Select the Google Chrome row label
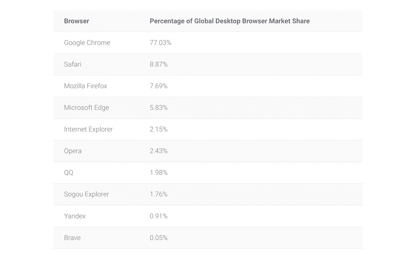Screen dimensions: 410x256 [x=87, y=43]
